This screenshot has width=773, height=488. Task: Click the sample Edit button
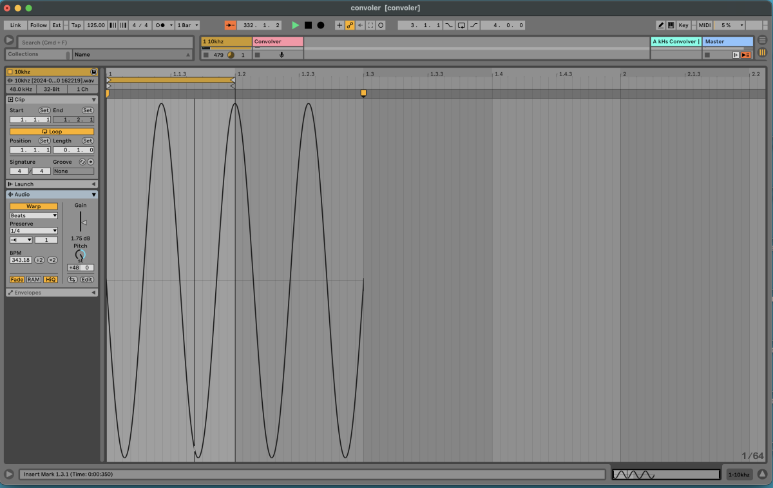[87, 279]
